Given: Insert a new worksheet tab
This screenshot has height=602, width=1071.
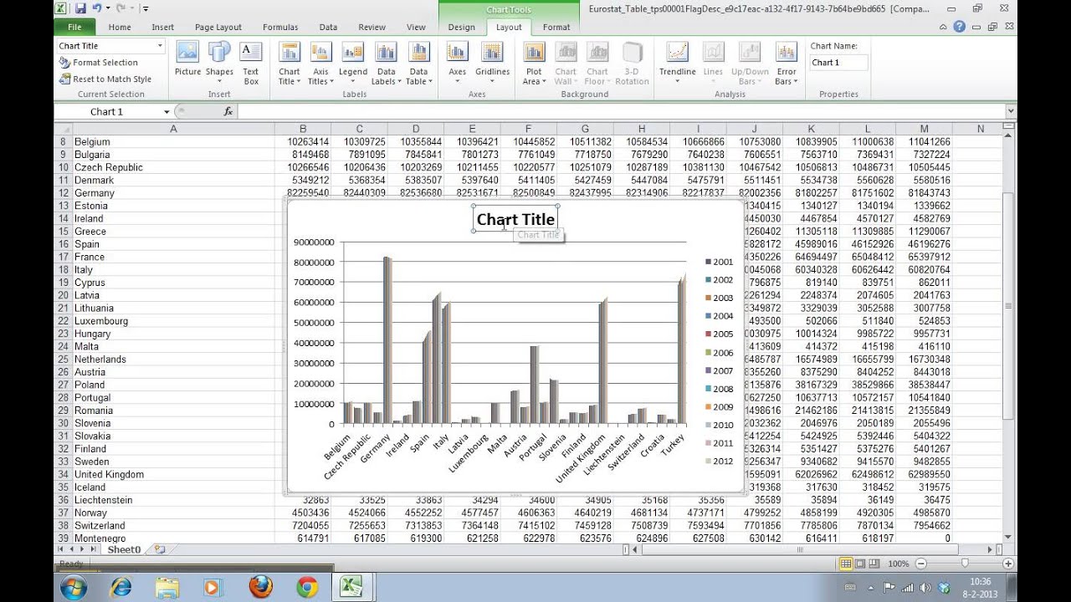Looking at the screenshot, I should click(159, 549).
